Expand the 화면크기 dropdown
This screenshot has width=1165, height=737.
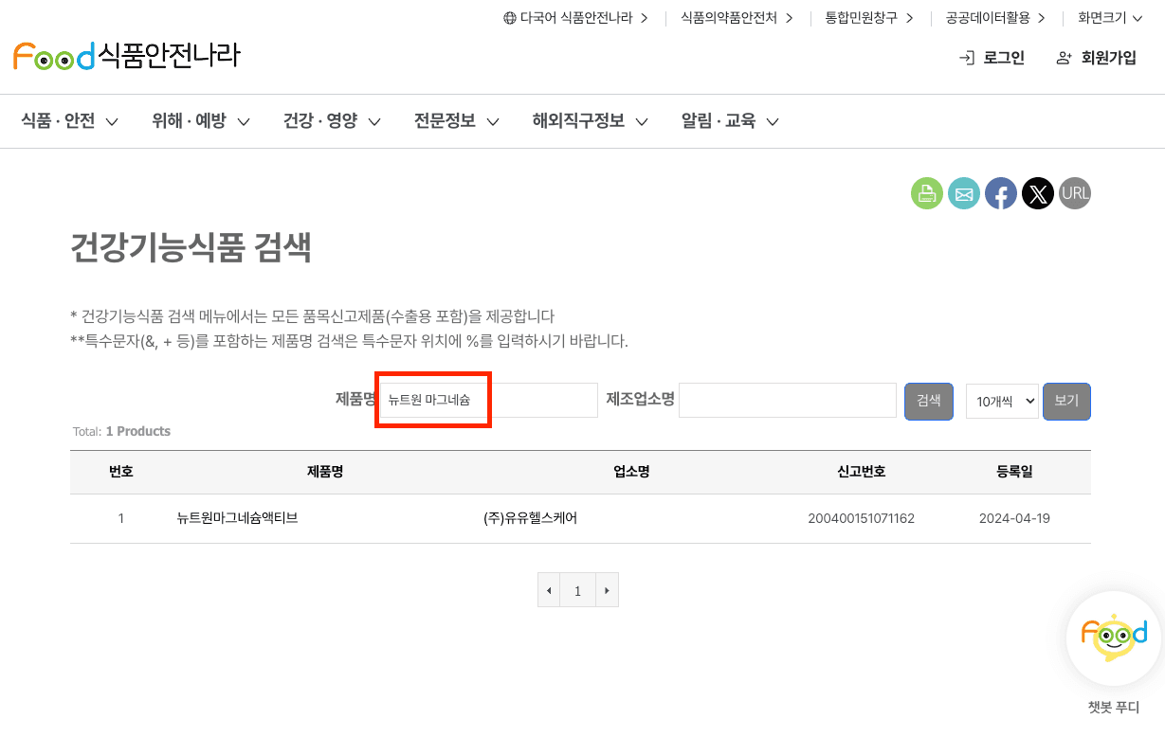pos(1110,18)
